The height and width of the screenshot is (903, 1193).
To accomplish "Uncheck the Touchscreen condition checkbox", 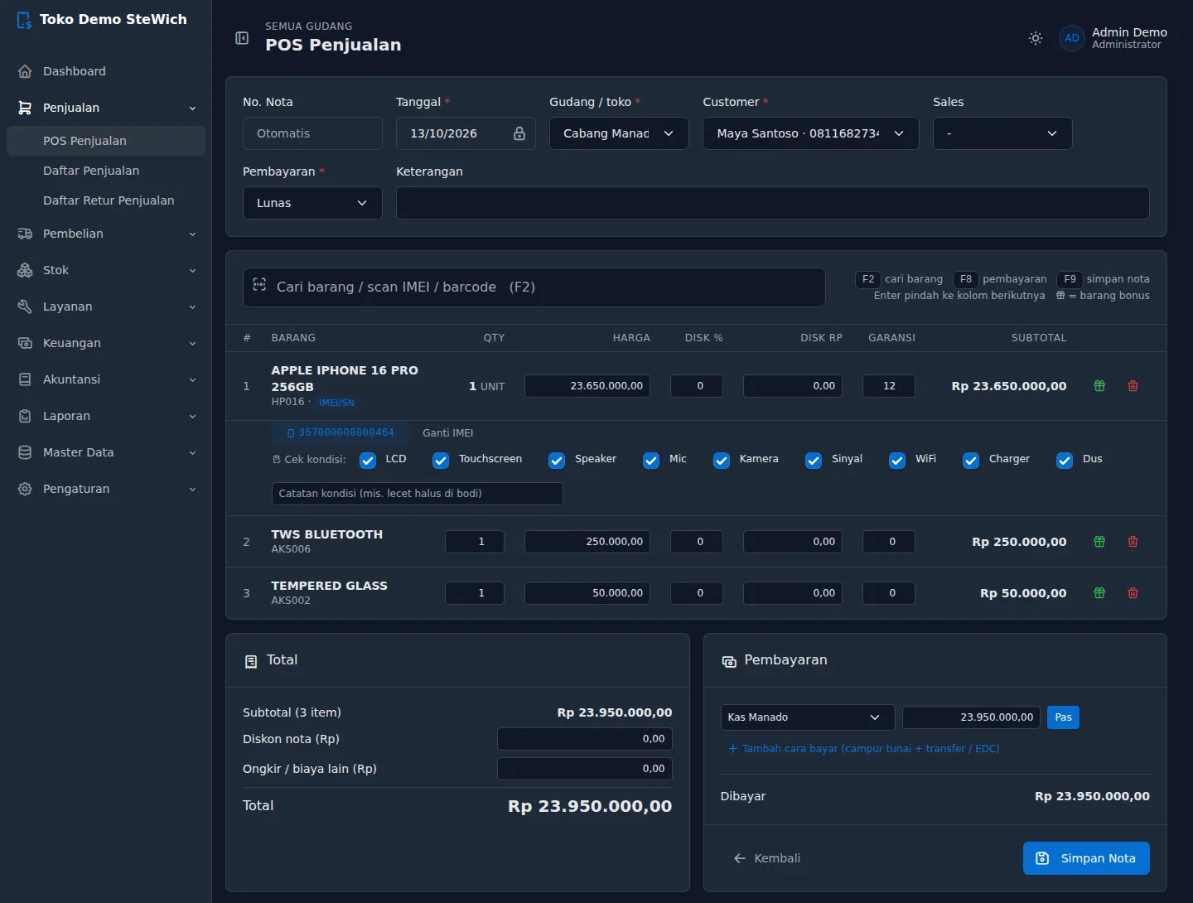I will [x=441, y=461].
